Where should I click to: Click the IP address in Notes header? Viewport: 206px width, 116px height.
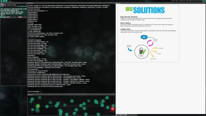coord(22,6)
